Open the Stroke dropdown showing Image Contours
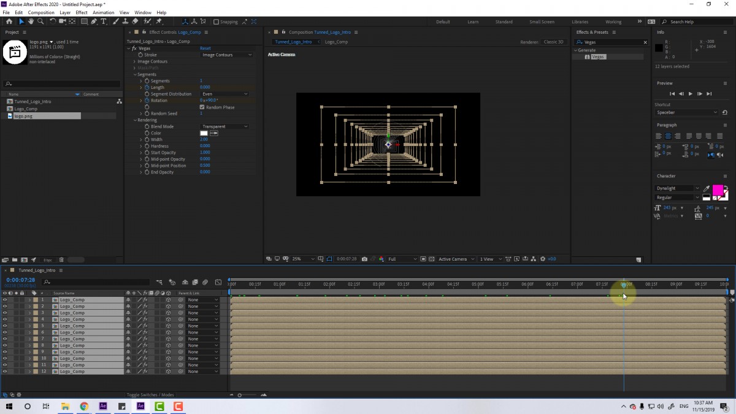Viewport: 736px width, 414px height. [x=227, y=55]
